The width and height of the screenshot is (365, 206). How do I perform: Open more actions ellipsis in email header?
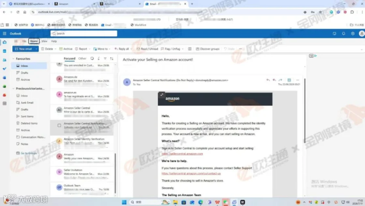298,80
